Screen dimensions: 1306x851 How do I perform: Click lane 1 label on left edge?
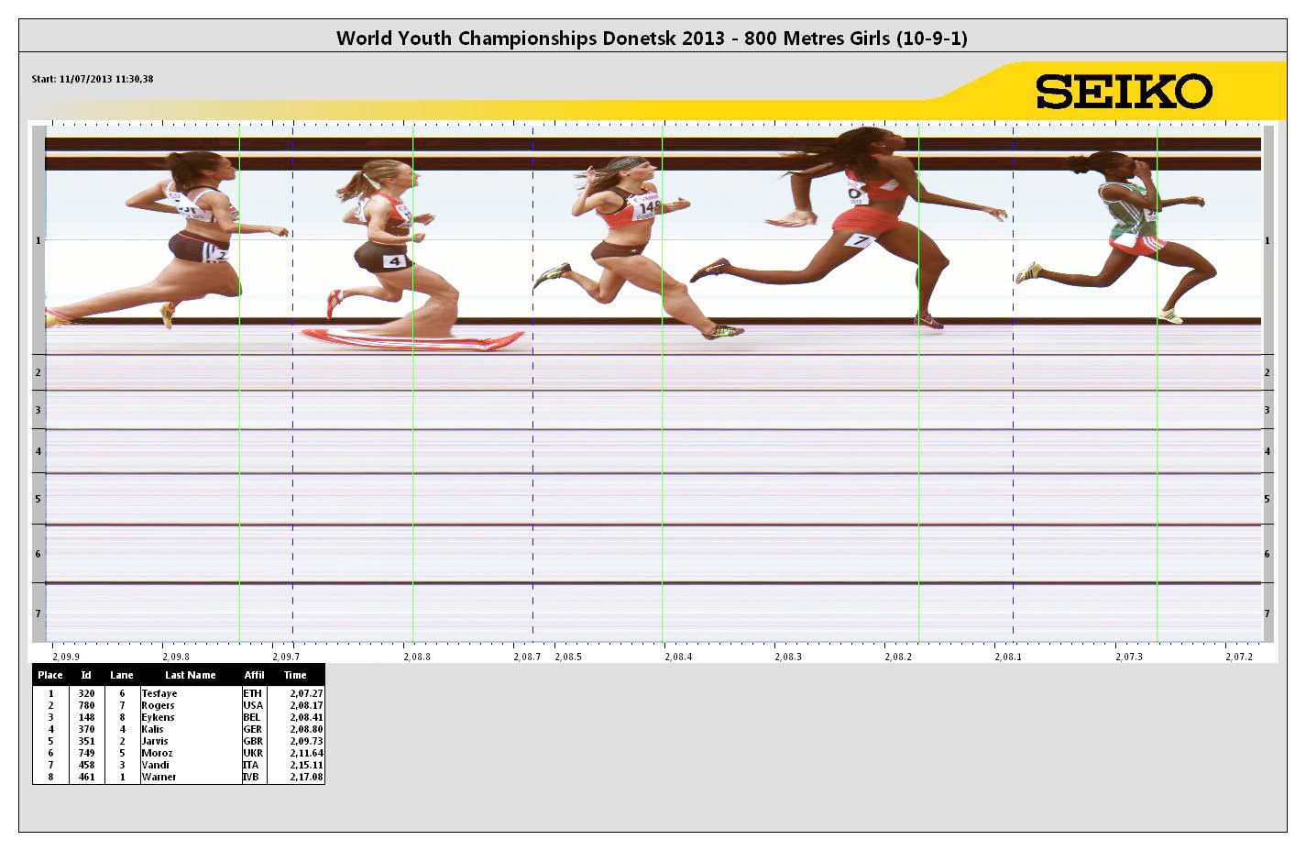click(38, 240)
